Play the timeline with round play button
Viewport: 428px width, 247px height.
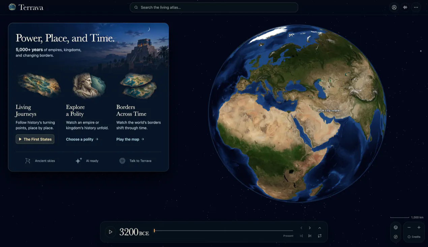tap(110, 232)
